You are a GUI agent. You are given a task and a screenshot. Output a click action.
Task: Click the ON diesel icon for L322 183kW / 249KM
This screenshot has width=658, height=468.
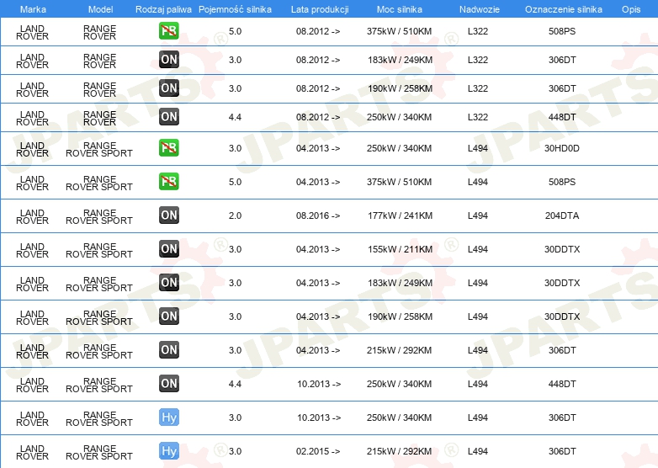(169, 60)
